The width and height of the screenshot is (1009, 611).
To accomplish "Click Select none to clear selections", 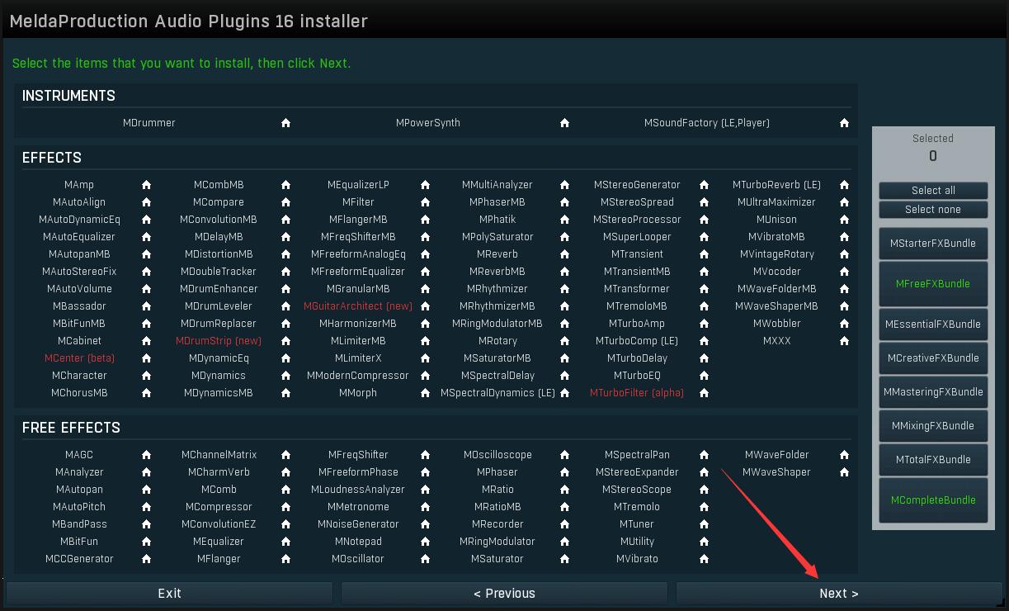I will coord(932,209).
